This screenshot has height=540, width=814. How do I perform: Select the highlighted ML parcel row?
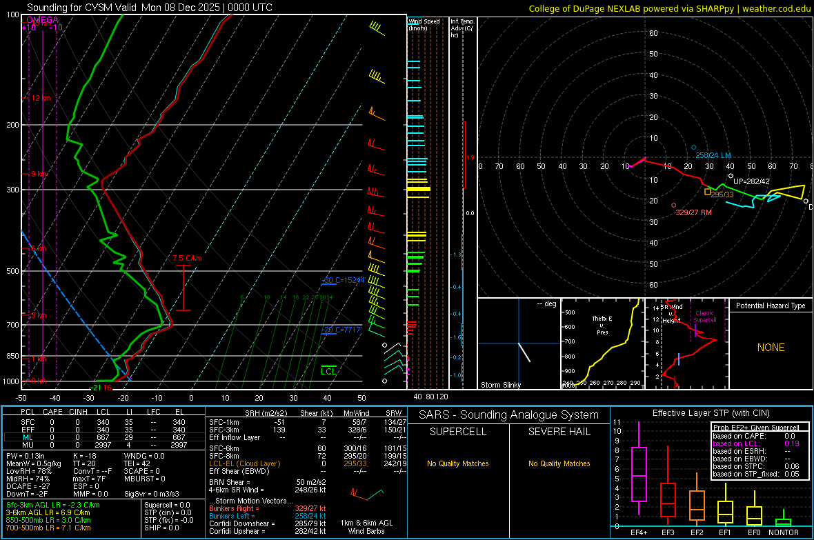(x=103, y=438)
